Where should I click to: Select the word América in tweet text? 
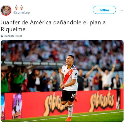41,22
